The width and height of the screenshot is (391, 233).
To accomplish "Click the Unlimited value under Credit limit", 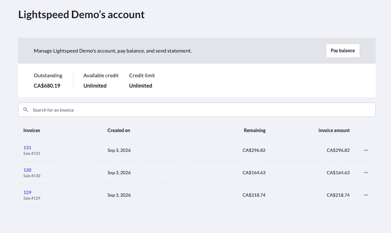I will [140, 86].
